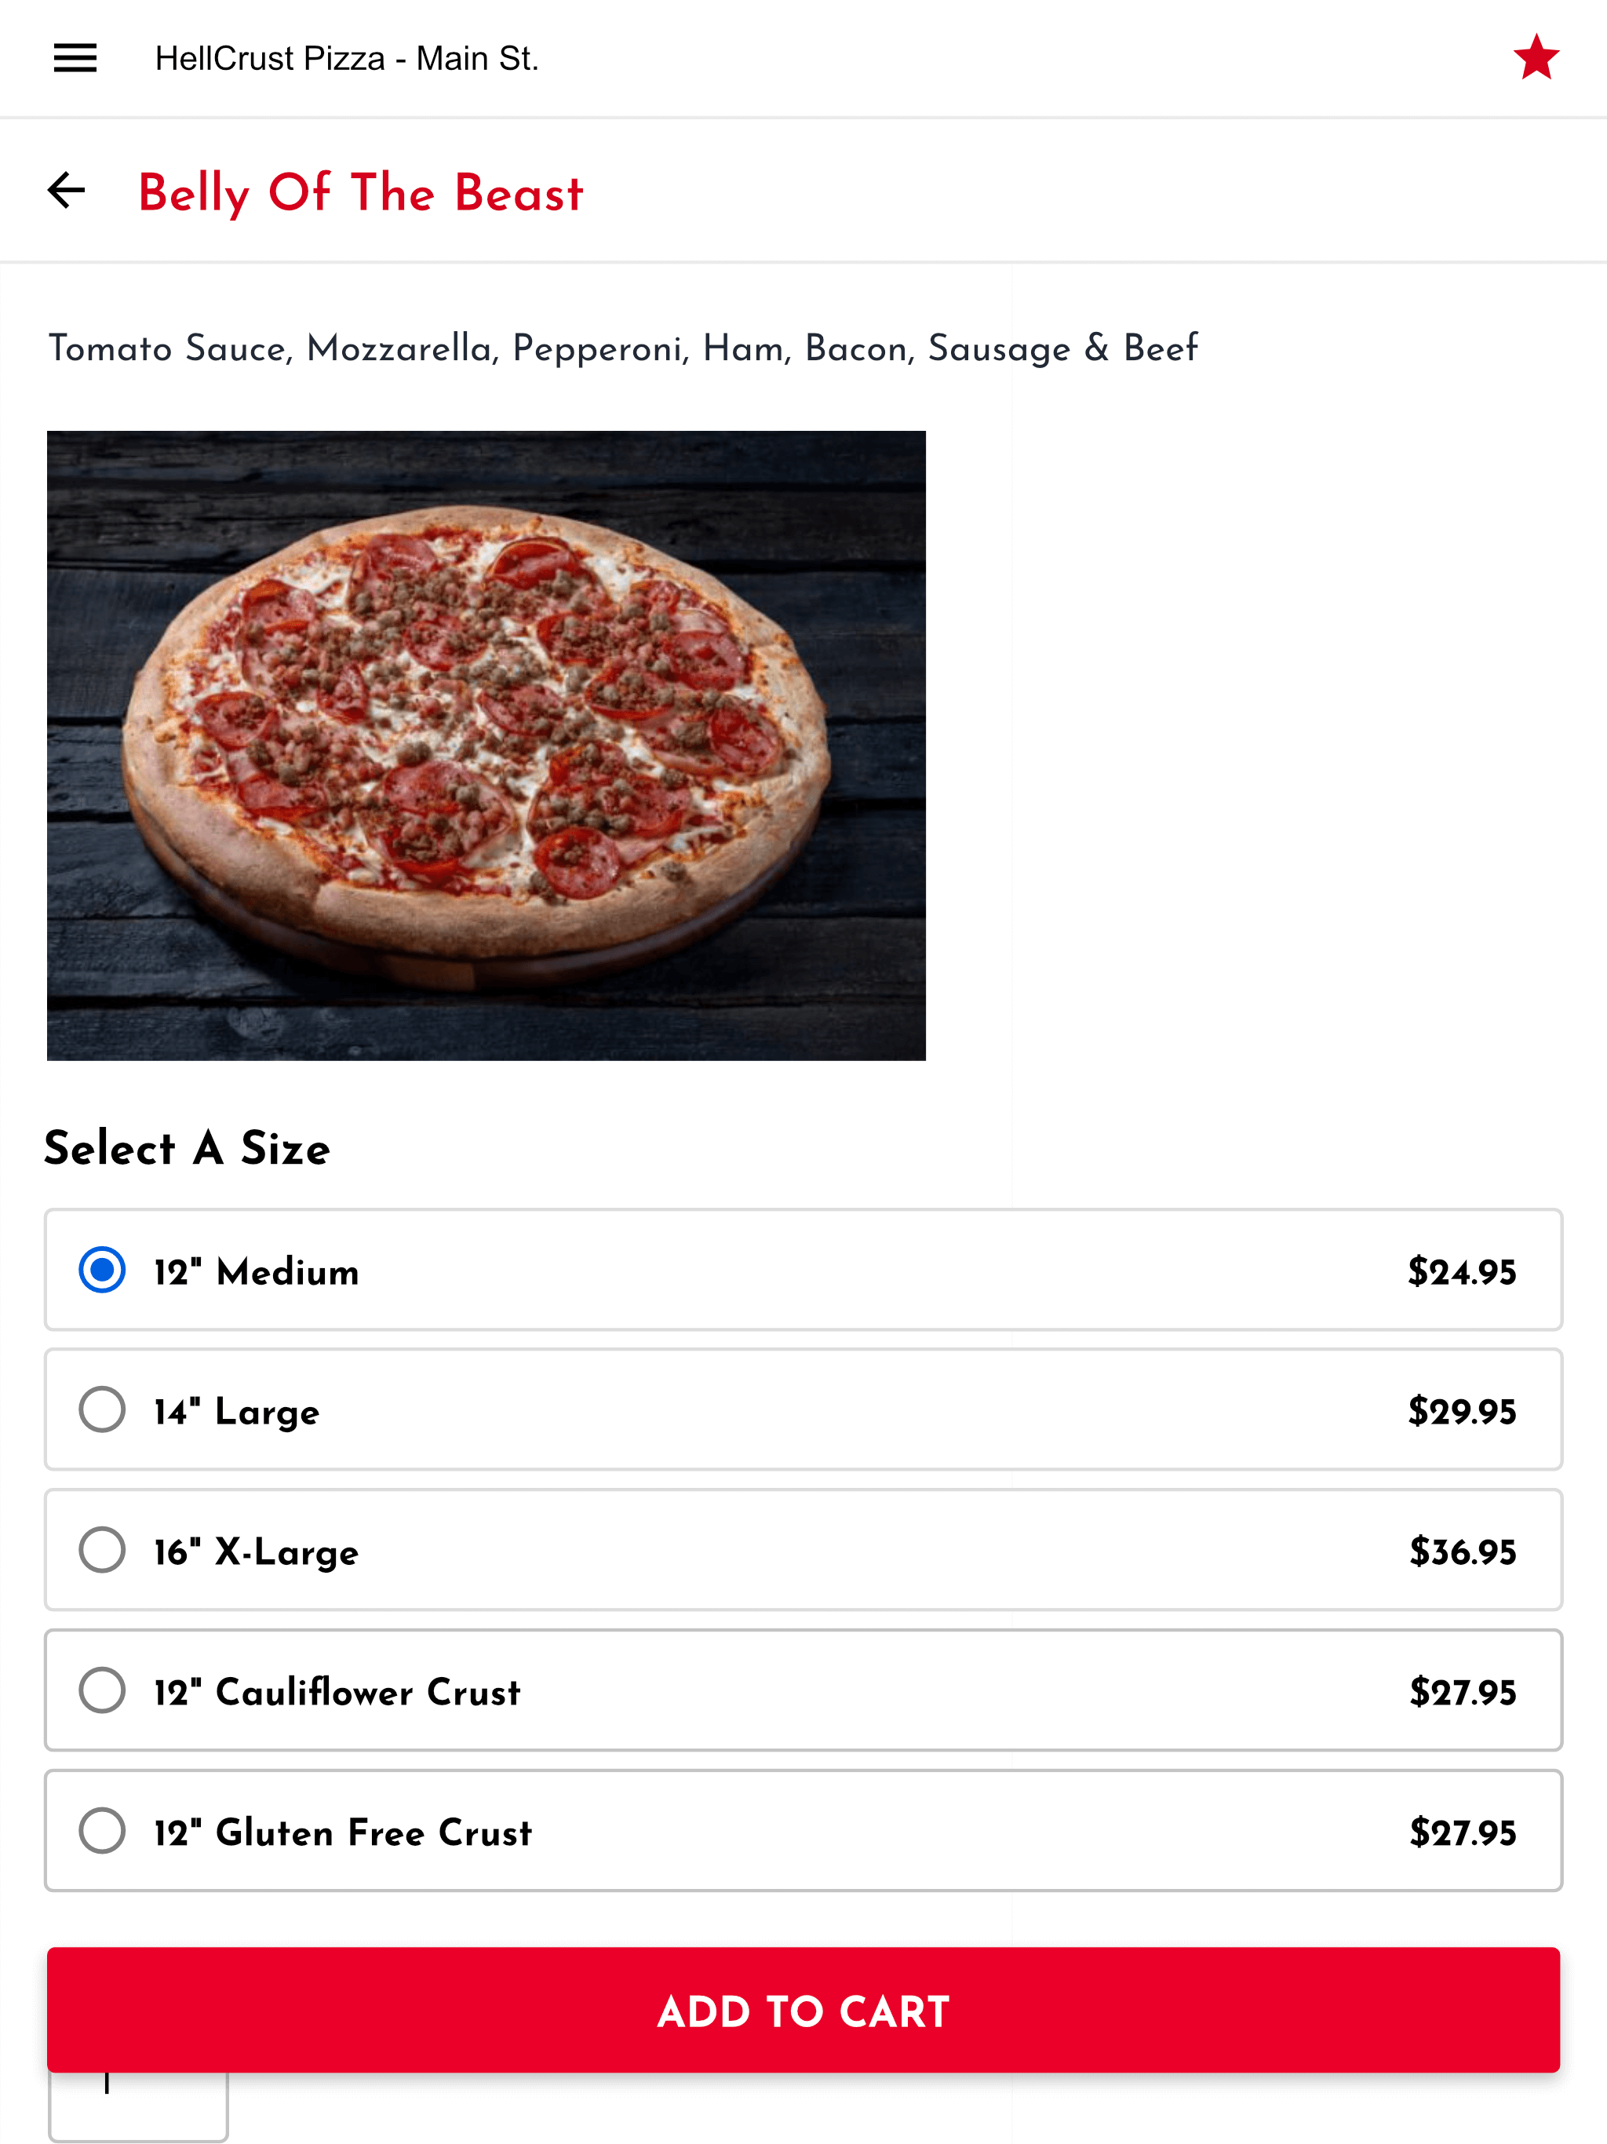This screenshot has width=1607, height=2144.
Task: Go back using the left arrow
Action: pyautogui.click(x=67, y=190)
